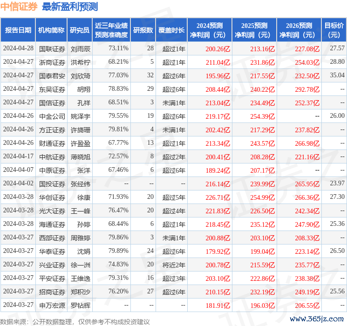Image resolution: width=347 pixels, height=326 pixels.
Task: Click the 研报数 column header
Action: click(143, 30)
